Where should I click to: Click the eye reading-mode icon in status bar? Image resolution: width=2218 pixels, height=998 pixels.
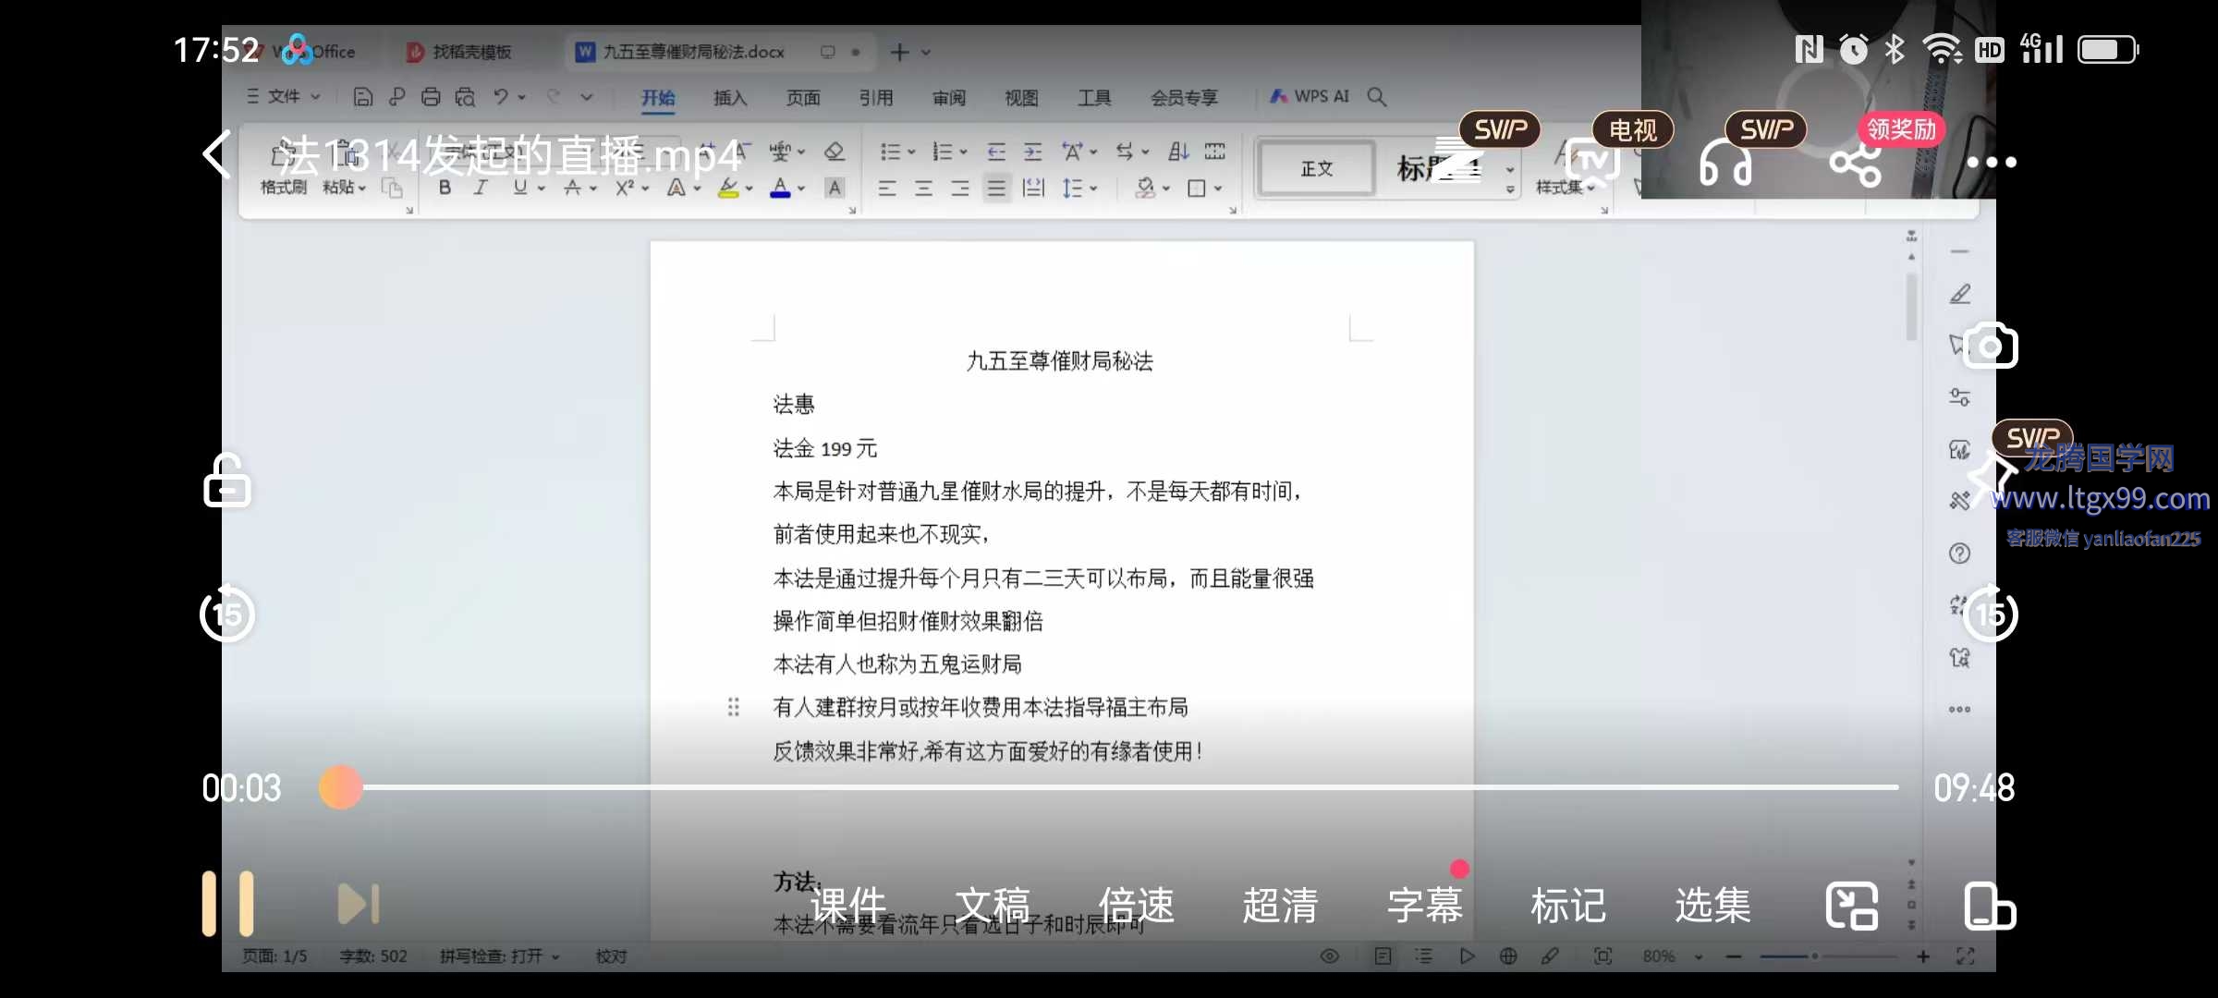point(1330,956)
